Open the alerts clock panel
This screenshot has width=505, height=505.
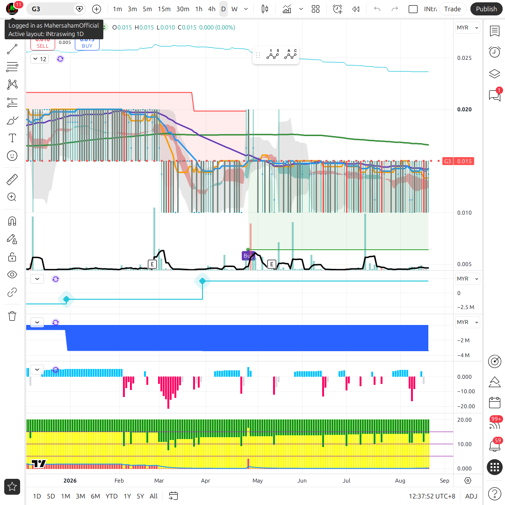(x=494, y=52)
